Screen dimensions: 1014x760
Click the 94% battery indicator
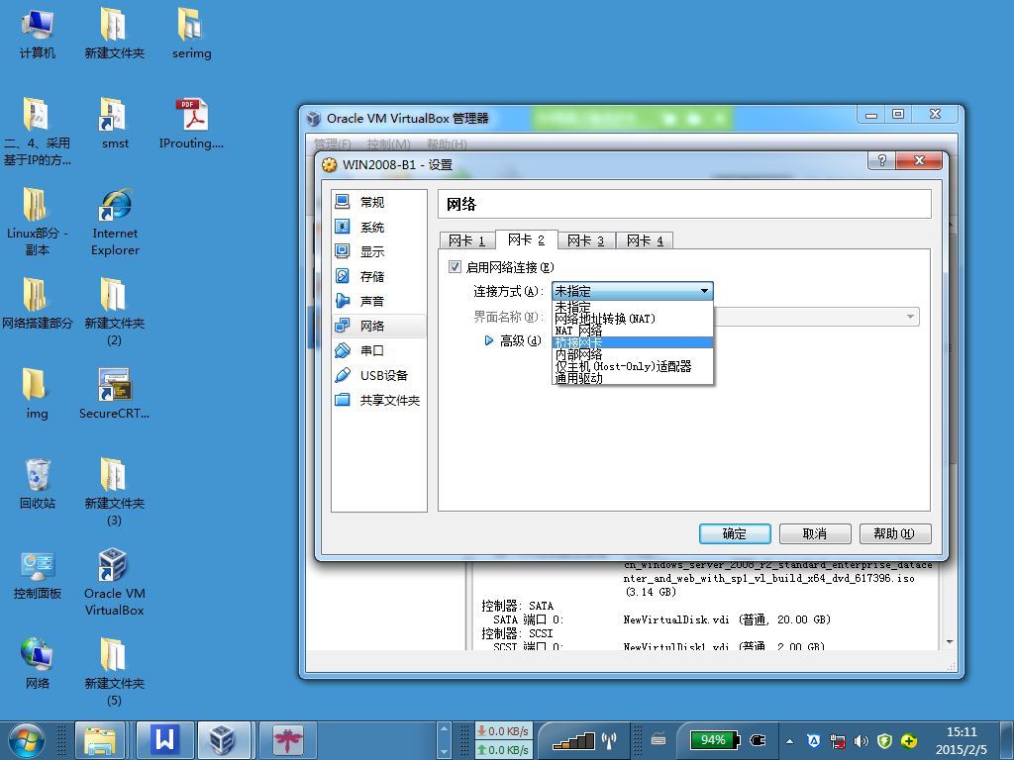click(x=713, y=740)
